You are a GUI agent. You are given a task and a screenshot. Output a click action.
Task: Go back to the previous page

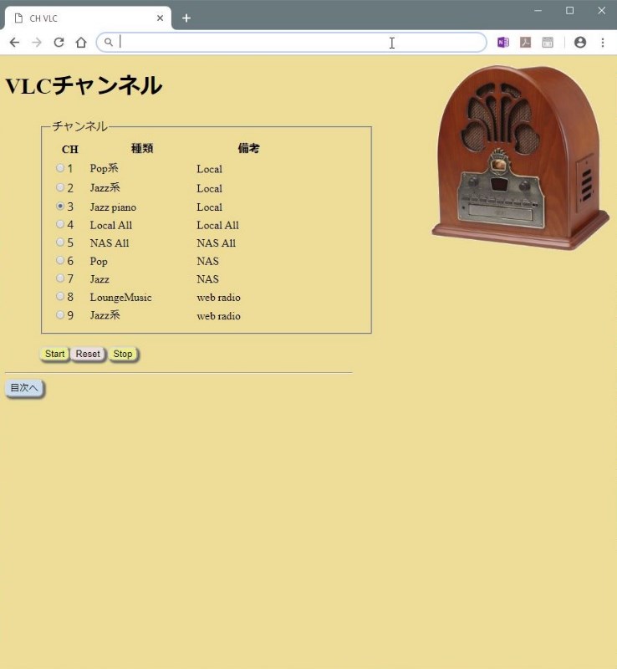point(14,43)
